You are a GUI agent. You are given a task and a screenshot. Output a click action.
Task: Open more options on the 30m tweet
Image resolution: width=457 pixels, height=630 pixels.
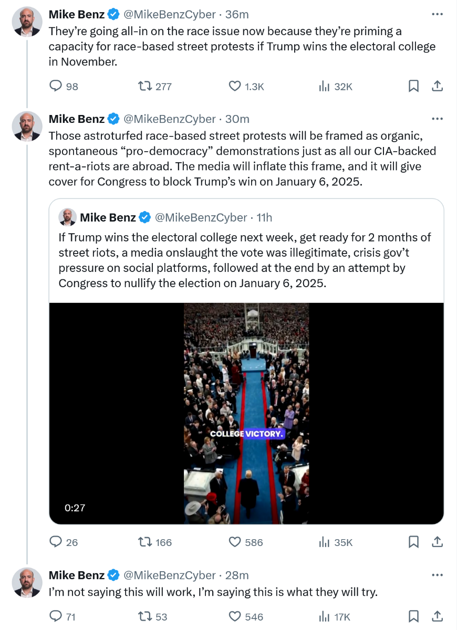(x=437, y=119)
